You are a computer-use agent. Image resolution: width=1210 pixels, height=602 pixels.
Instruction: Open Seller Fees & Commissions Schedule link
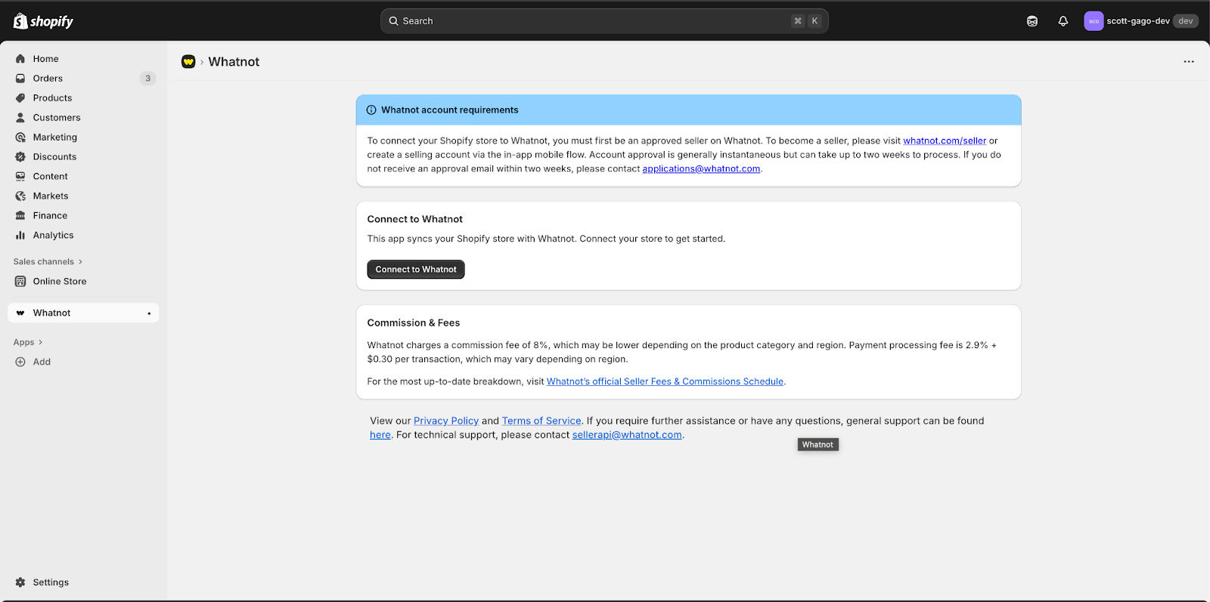tap(664, 381)
